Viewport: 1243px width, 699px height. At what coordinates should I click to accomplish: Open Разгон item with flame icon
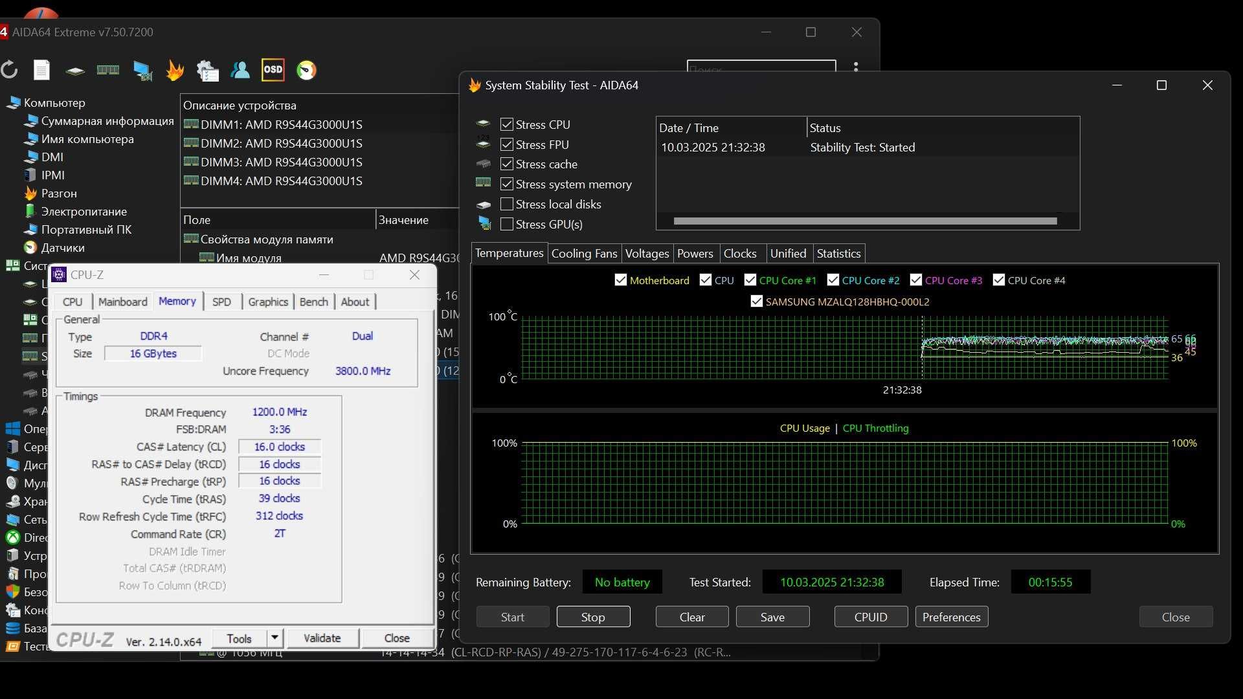coord(59,194)
